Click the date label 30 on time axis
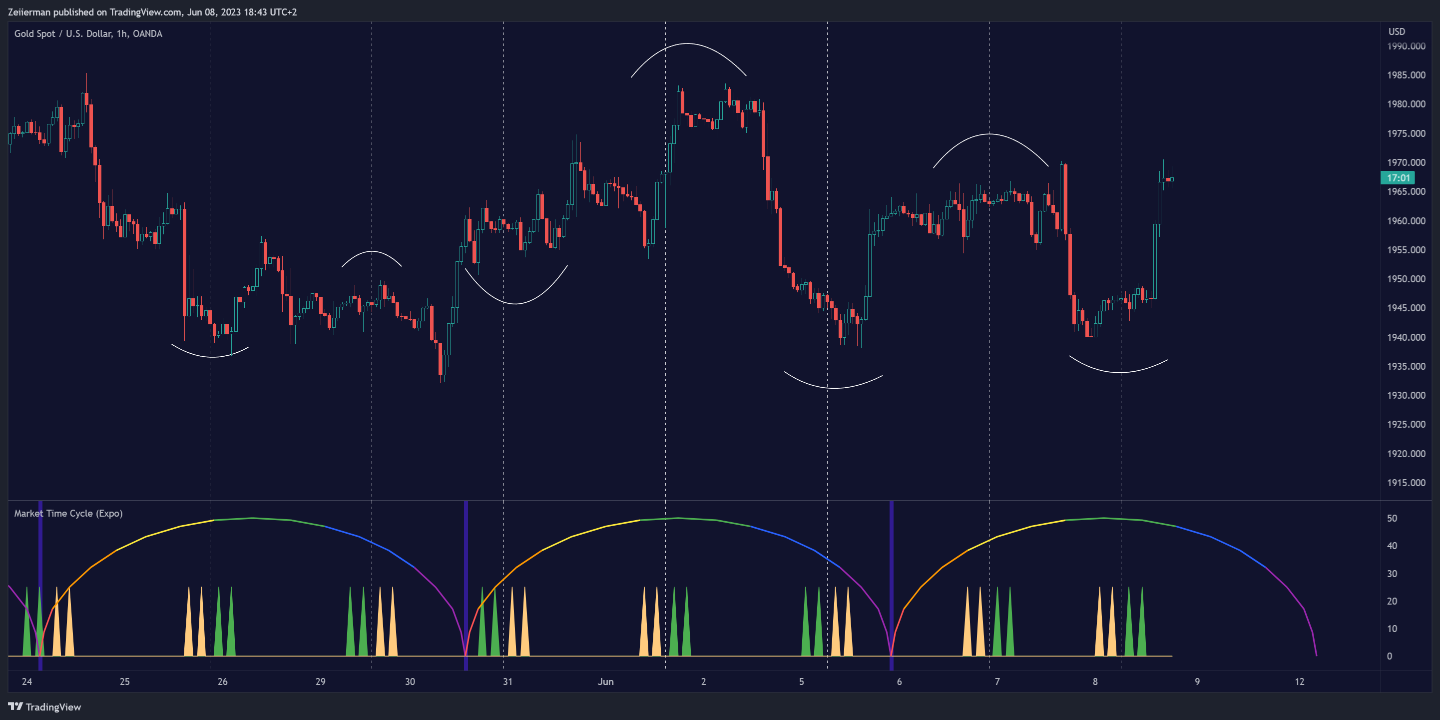The image size is (1440, 720). (x=410, y=682)
